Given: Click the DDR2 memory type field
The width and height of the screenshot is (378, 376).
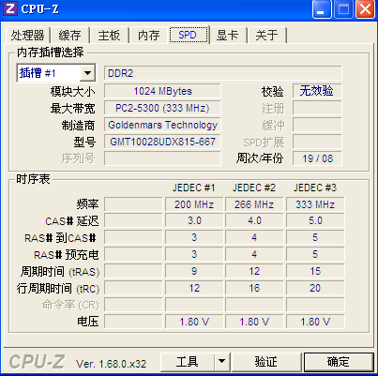Looking at the screenshot, I should click(x=223, y=73).
